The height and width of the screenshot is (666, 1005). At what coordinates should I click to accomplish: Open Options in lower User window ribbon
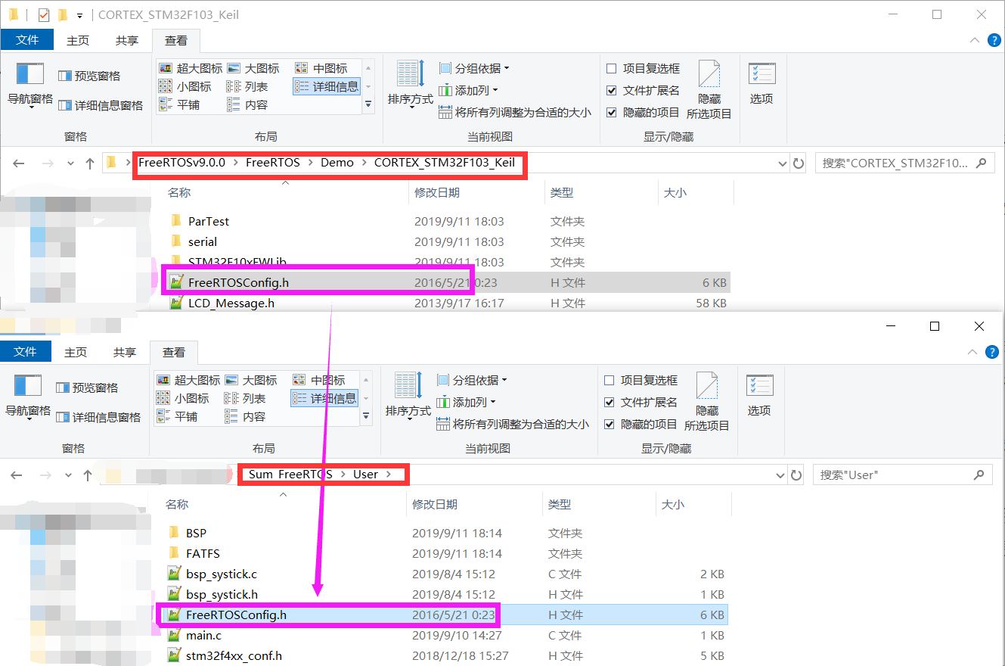(x=759, y=396)
